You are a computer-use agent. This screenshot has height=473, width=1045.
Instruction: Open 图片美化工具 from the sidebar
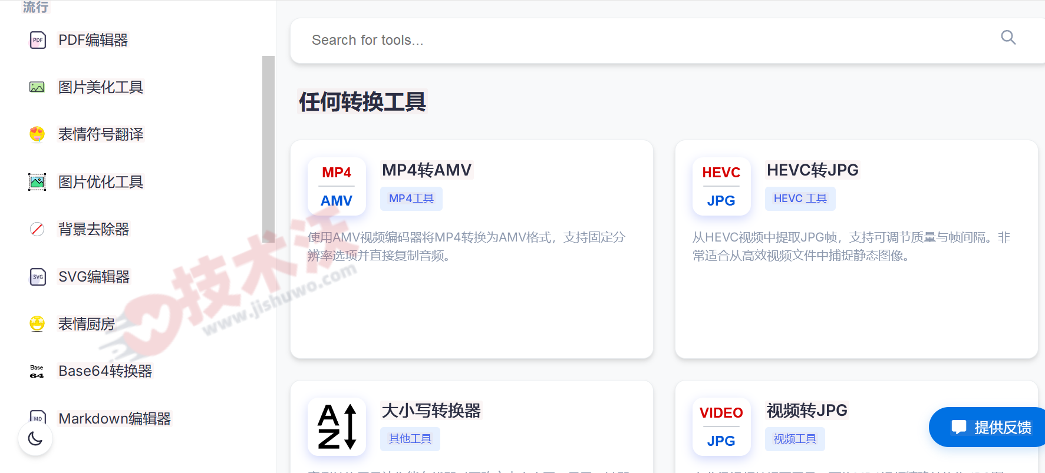click(100, 87)
